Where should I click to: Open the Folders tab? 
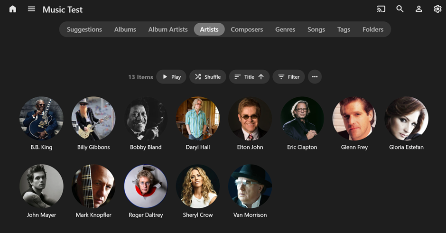(x=373, y=29)
